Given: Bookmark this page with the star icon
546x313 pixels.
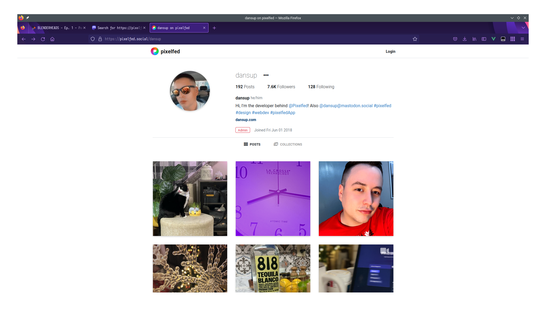Looking at the screenshot, I should point(415,39).
